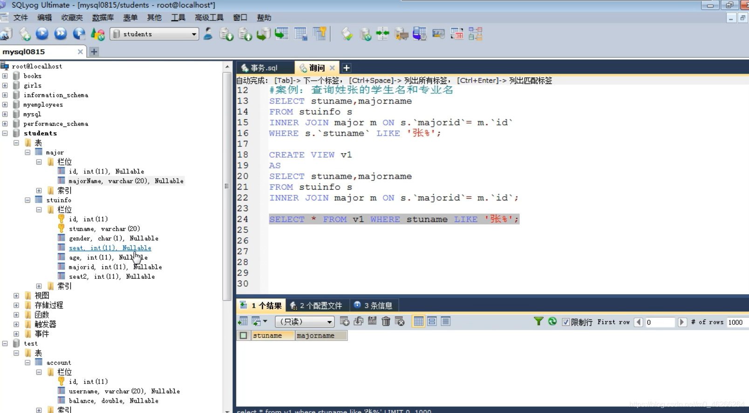Click the restore from SQL dump icon
This screenshot has height=413, width=749.
tap(264, 34)
